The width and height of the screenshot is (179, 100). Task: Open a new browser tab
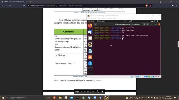tap(31, 2)
